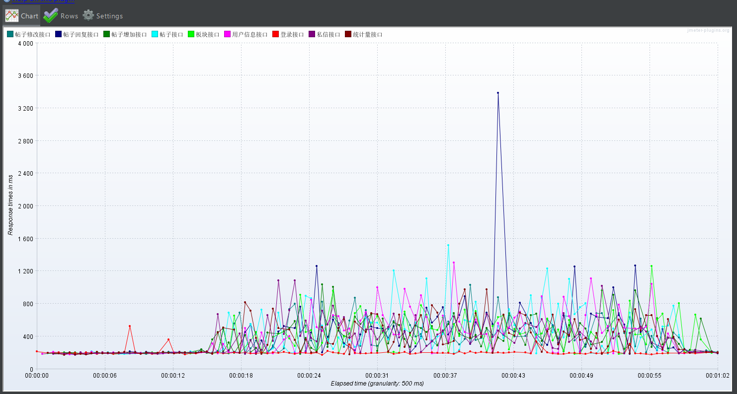The height and width of the screenshot is (394, 737).
Task: Click the 板块接口 legend label
Action: click(x=208, y=35)
